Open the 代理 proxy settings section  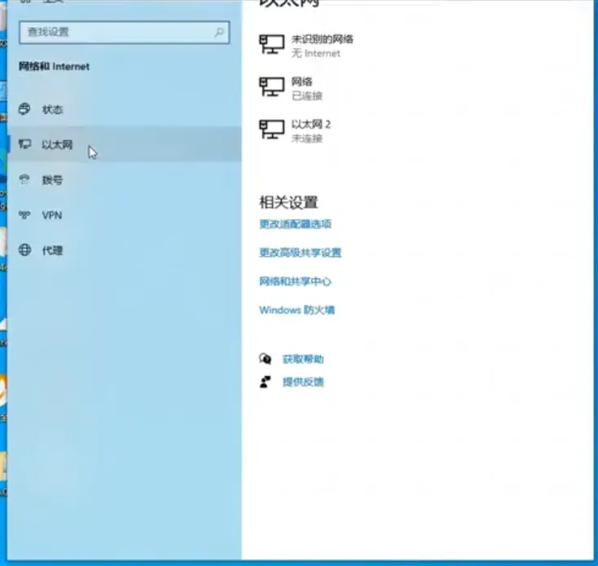pos(52,250)
